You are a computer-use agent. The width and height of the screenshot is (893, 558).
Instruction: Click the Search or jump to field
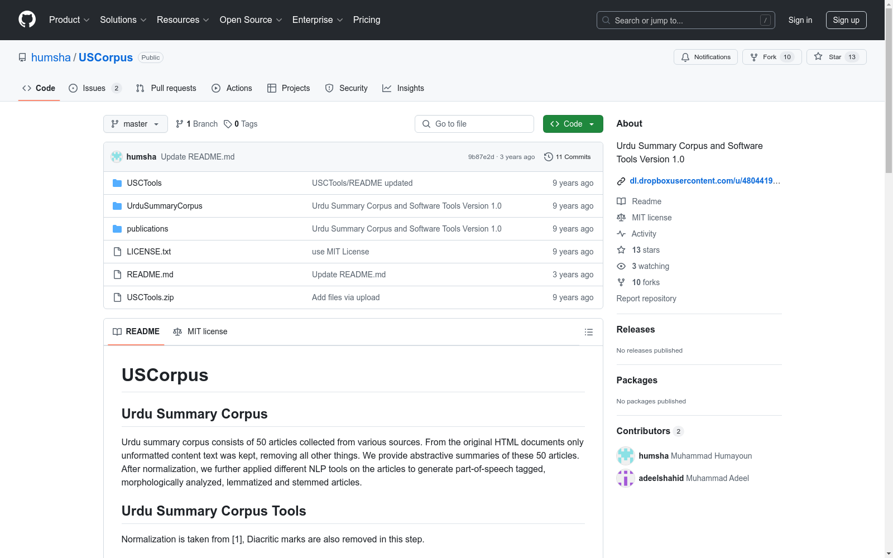[x=686, y=20]
